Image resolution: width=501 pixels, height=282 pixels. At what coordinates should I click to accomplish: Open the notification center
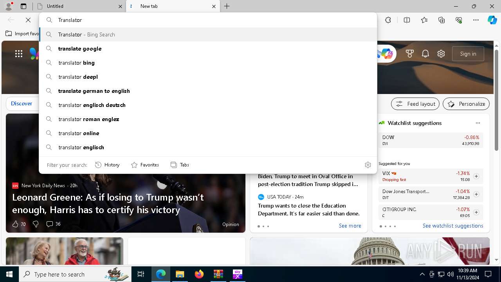tap(488, 274)
